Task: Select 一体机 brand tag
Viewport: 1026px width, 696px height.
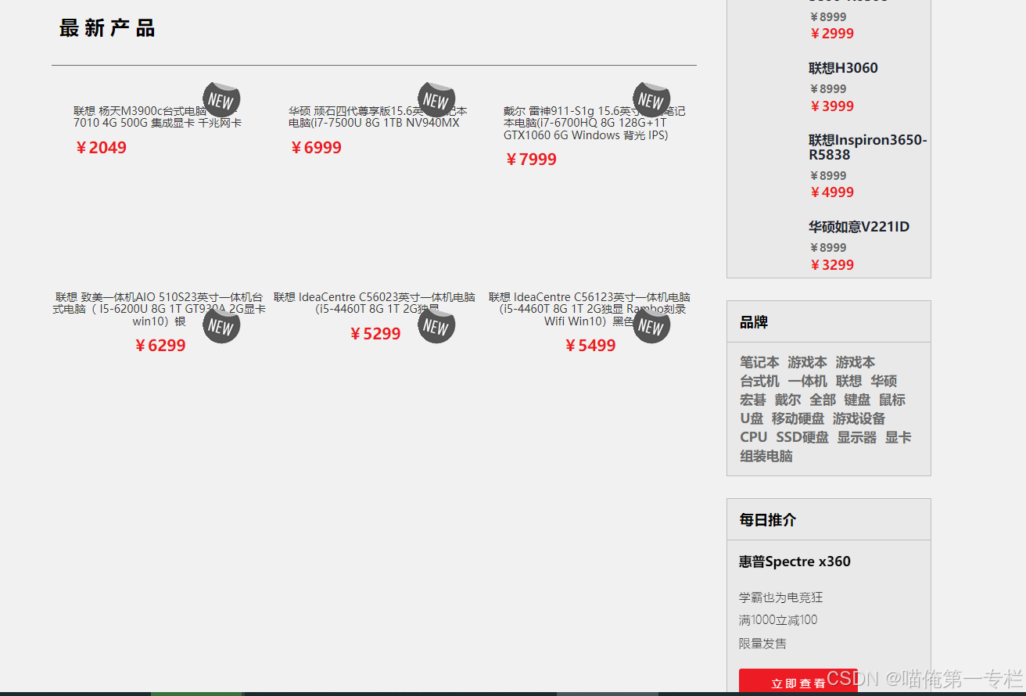Action: (807, 381)
